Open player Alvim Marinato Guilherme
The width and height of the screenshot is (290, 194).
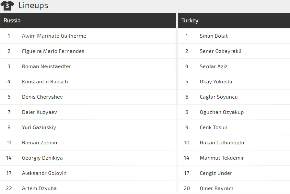(54, 36)
